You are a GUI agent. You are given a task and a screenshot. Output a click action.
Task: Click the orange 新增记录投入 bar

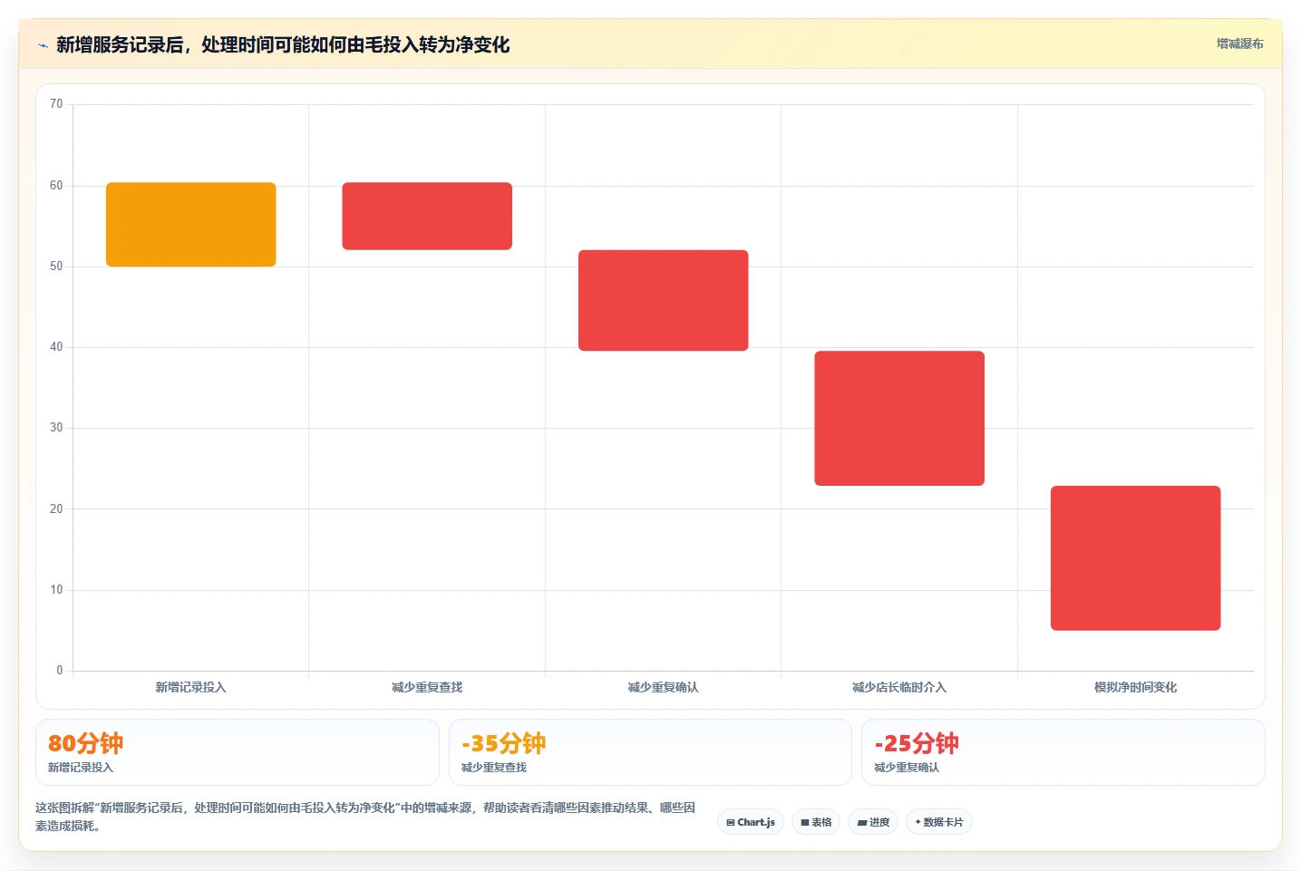pyautogui.click(x=191, y=225)
